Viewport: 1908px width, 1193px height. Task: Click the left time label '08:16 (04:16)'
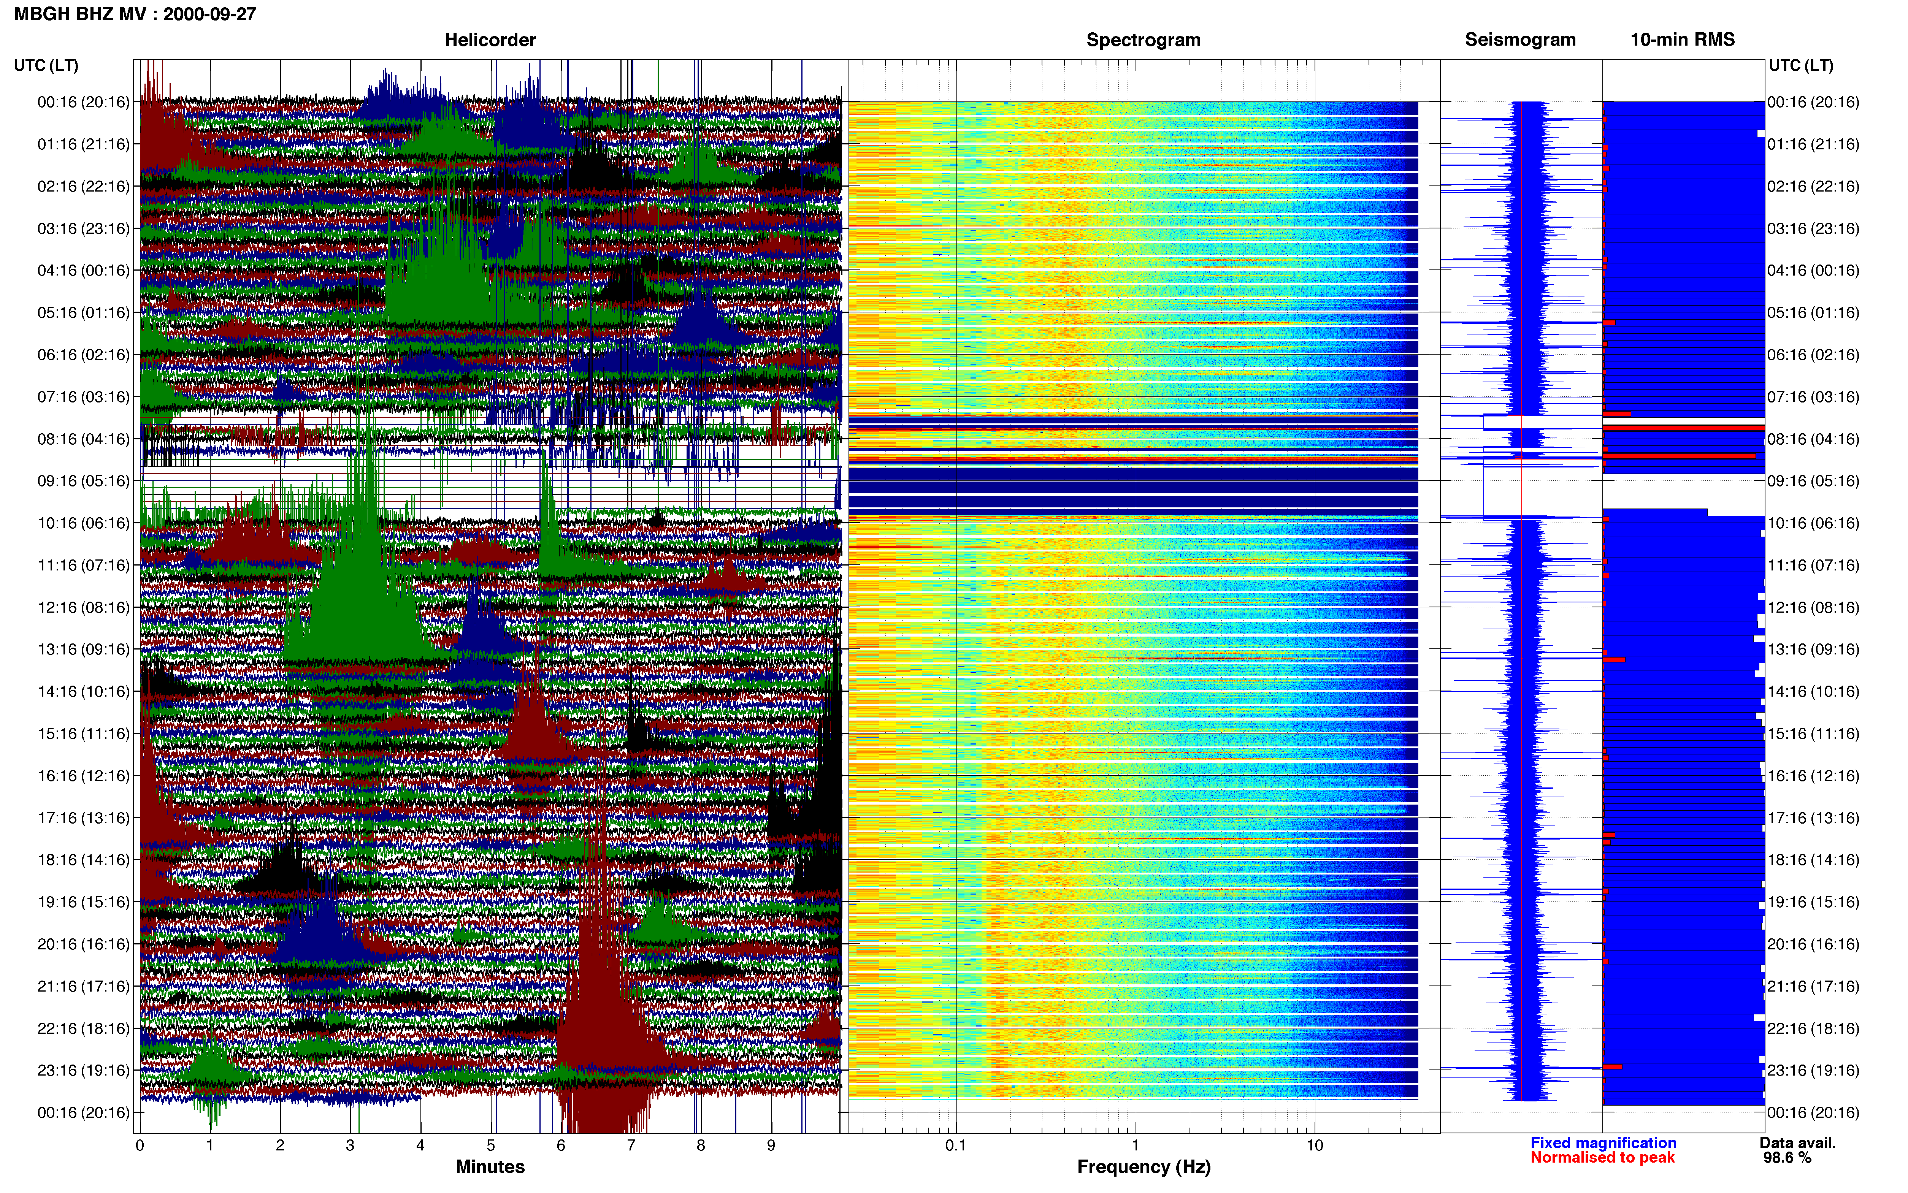(x=84, y=439)
